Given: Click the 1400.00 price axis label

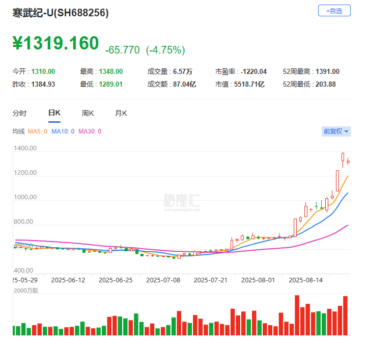Looking at the screenshot, I should coord(25,148).
